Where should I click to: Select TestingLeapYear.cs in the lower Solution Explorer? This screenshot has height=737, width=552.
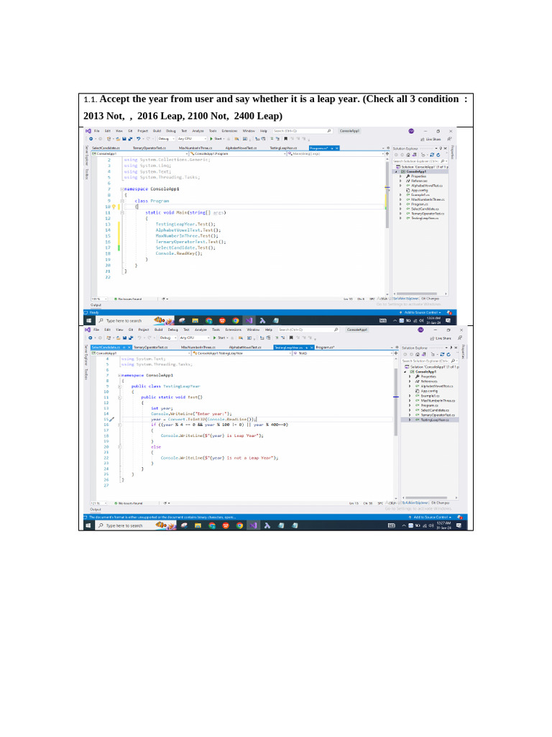[x=433, y=420]
